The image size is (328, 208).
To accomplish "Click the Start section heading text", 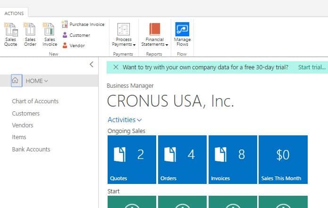I will pyautogui.click(x=114, y=191).
